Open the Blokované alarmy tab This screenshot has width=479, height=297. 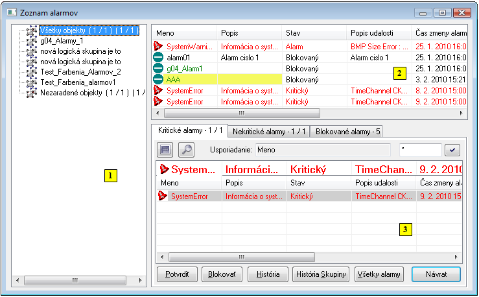tap(347, 131)
